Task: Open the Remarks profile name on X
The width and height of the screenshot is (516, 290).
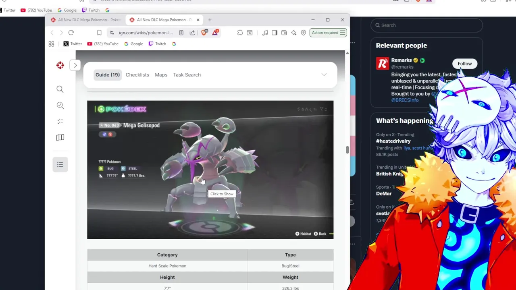Action: (x=402, y=60)
